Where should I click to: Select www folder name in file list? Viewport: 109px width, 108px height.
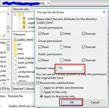click(21, 54)
